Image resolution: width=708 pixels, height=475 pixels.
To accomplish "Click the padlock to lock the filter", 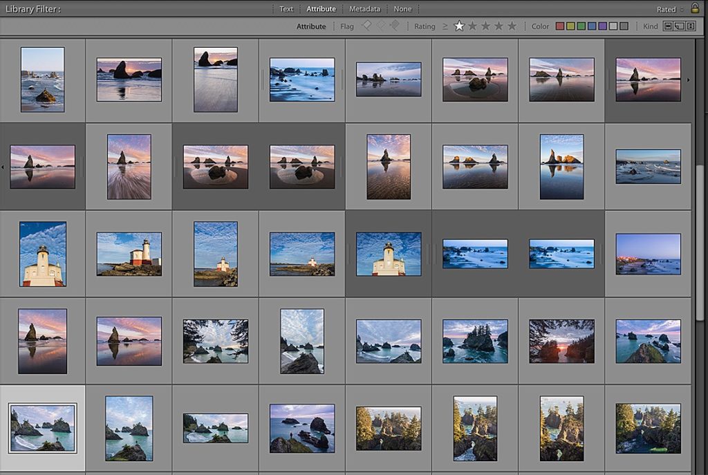I will tap(695, 9).
